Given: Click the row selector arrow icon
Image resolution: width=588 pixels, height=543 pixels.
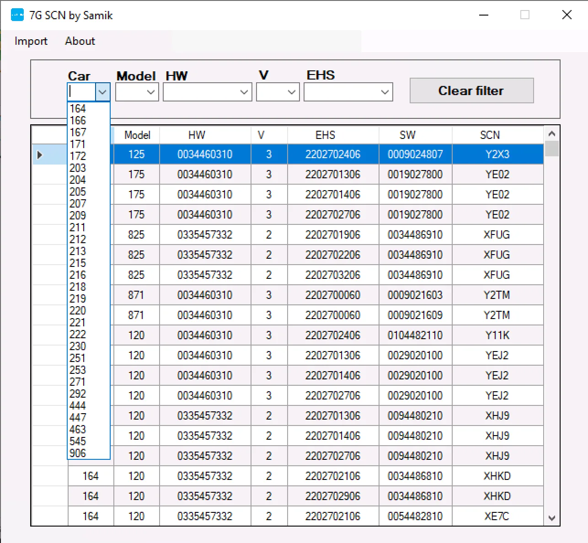Looking at the screenshot, I should tap(40, 155).
